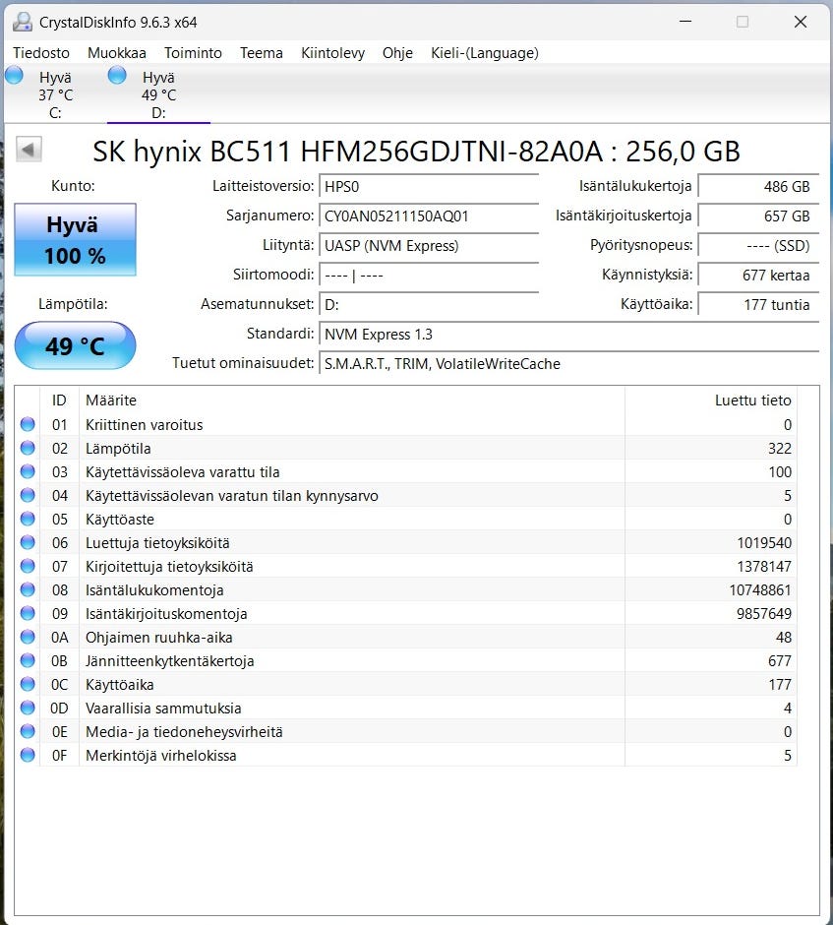This screenshot has height=925, width=833.
Task: Click the Määrite column header
Action: [352, 400]
